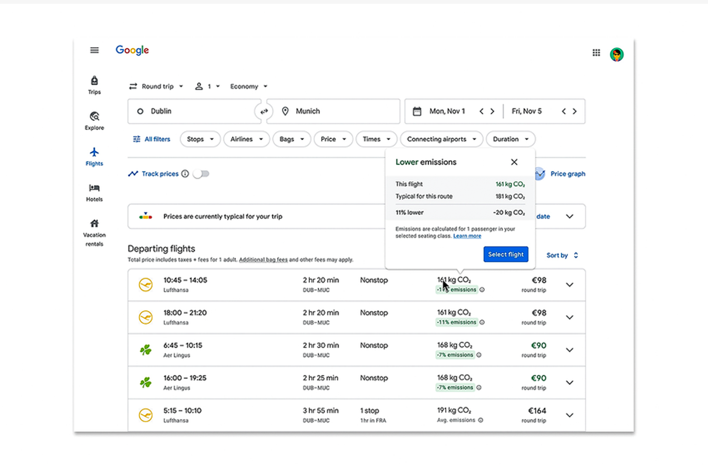The height and width of the screenshot is (472, 708).
Task: Click the user account avatar
Action: pyautogui.click(x=616, y=54)
